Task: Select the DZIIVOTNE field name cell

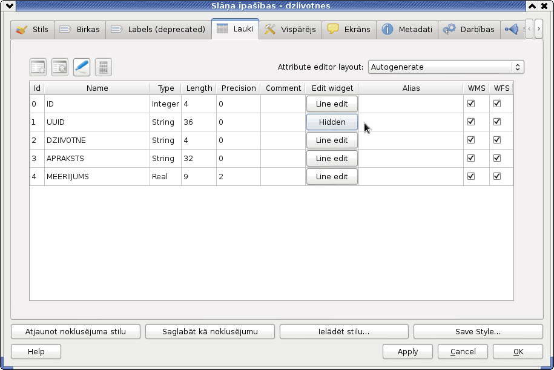Action: point(97,140)
